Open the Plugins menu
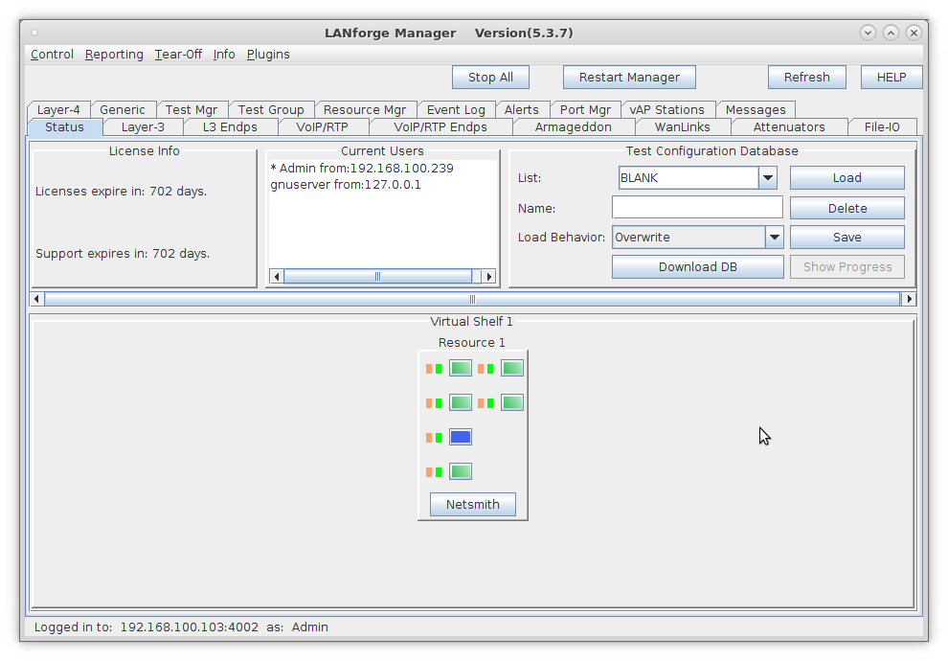The height and width of the screenshot is (661, 948). point(268,55)
